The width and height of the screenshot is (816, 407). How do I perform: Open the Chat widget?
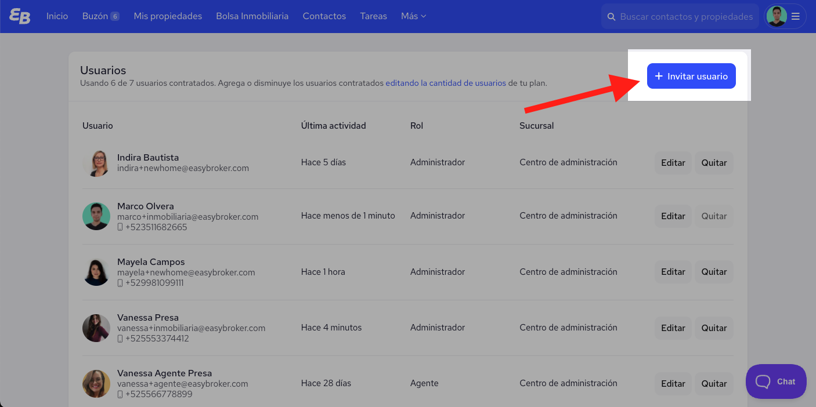click(776, 381)
